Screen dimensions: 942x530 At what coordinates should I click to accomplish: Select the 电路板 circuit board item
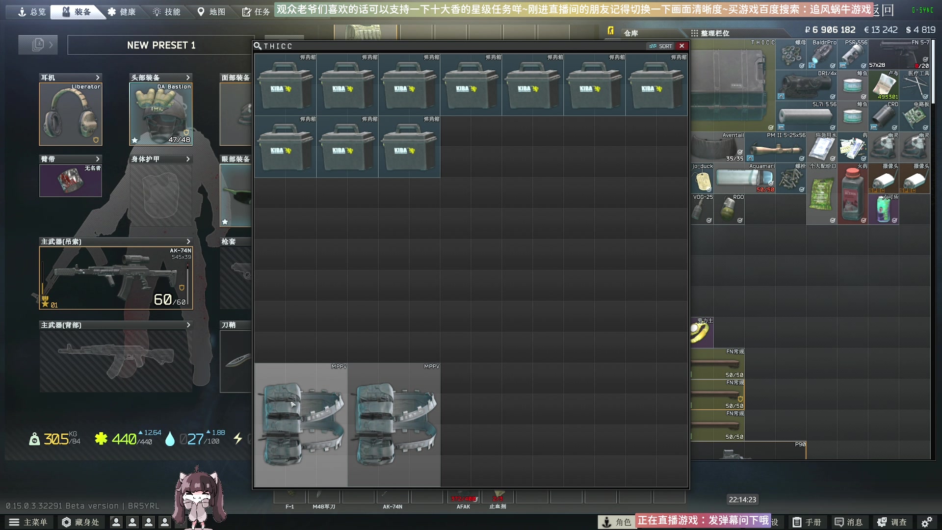point(915,116)
